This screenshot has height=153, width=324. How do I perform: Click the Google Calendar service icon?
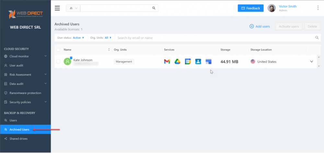click(188, 62)
